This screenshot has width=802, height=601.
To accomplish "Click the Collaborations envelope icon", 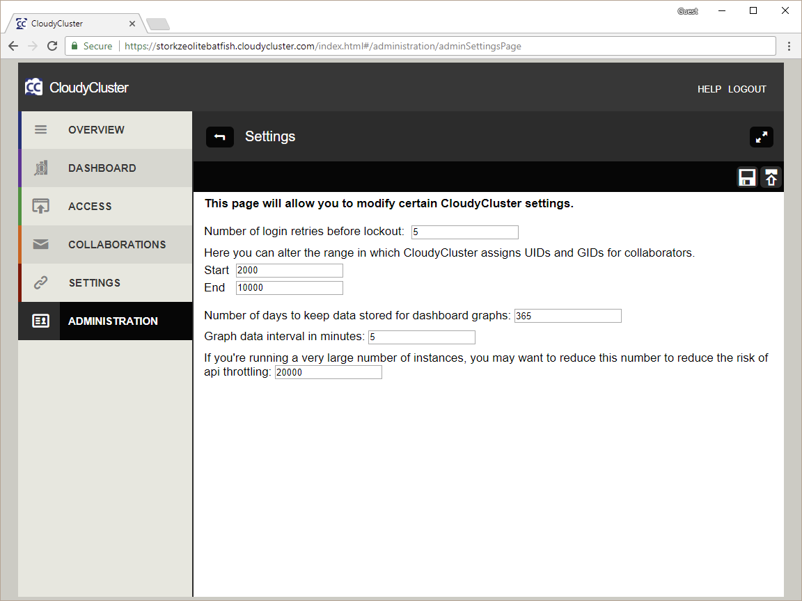I will pyautogui.click(x=41, y=244).
